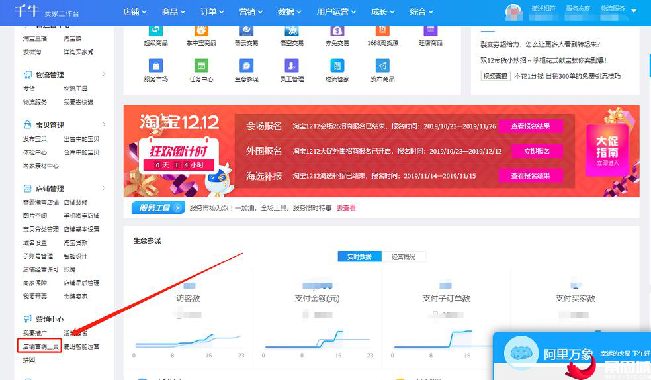The height and width of the screenshot is (380, 651).
Task: Expand the 店铺管理 section chevron
Action: coord(104,188)
